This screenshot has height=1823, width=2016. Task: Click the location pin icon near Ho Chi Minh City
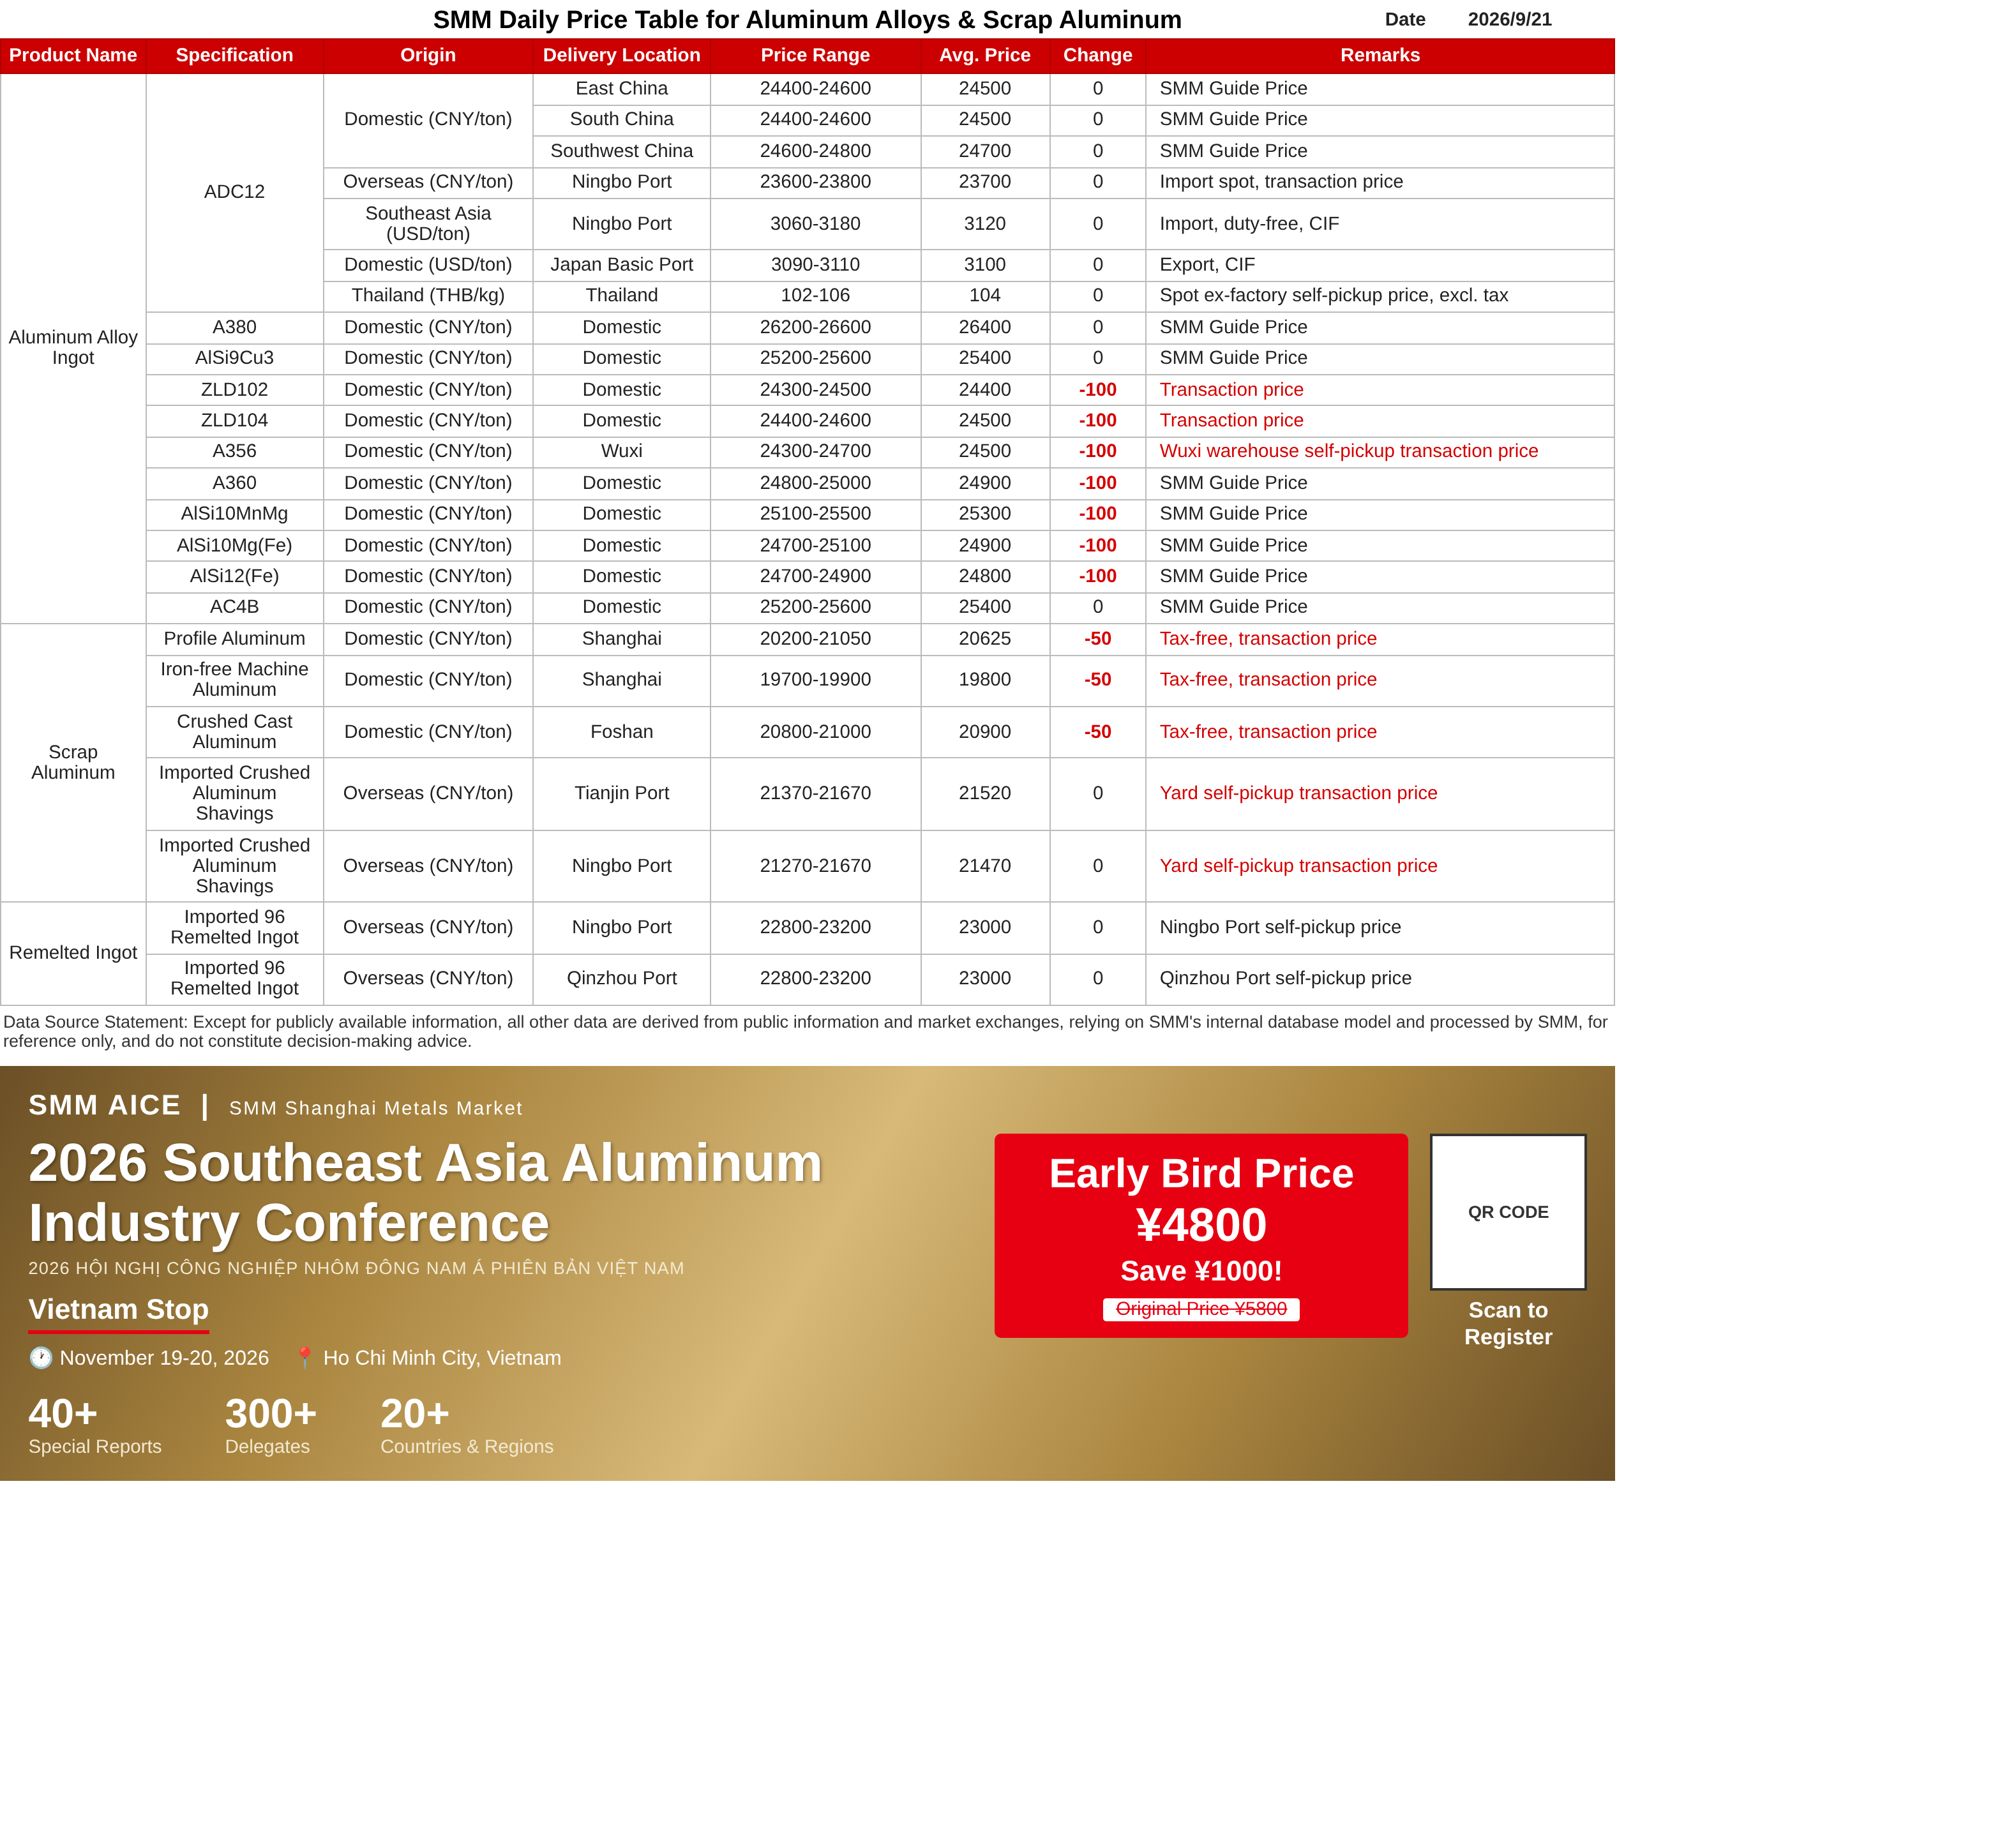click(305, 1357)
